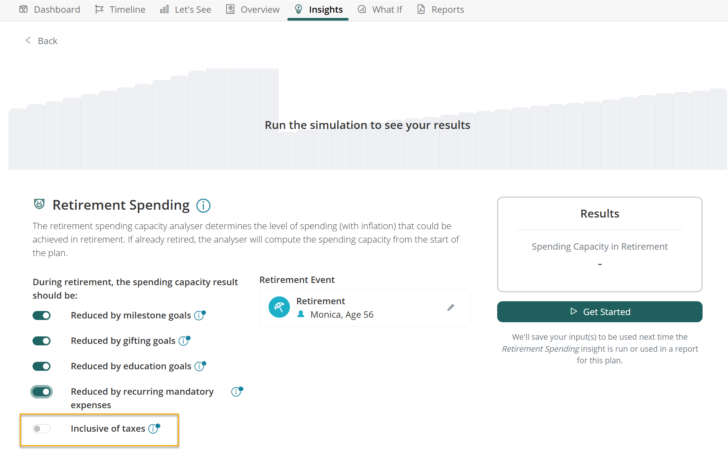Image resolution: width=728 pixels, height=459 pixels.
Task: Go Back to the previous page
Action: pos(41,41)
